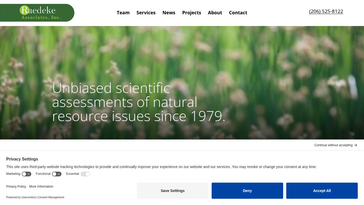Screen dimensions: 364x205
Task: Open the Projects menu item
Action: (192, 13)
